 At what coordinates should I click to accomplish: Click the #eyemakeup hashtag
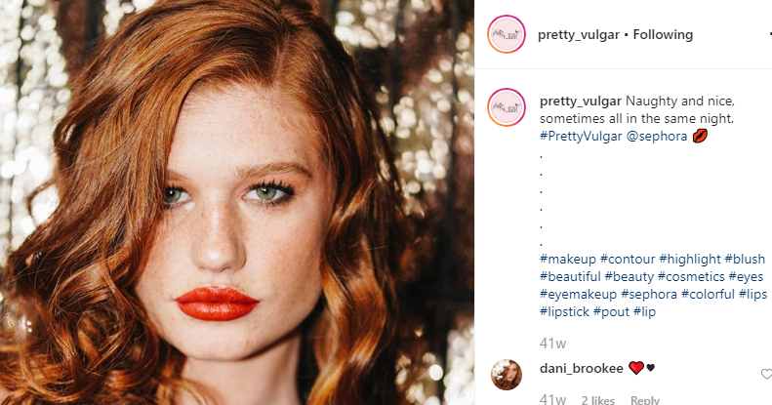[x=578, y=294]
